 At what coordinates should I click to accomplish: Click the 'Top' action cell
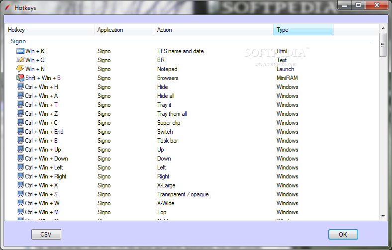coord(162,212)
